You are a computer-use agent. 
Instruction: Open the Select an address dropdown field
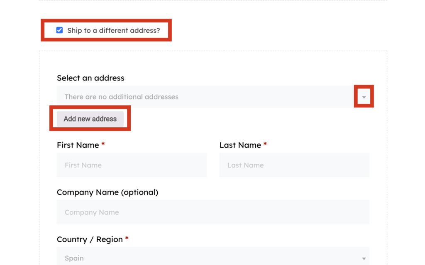coord(208,97)
